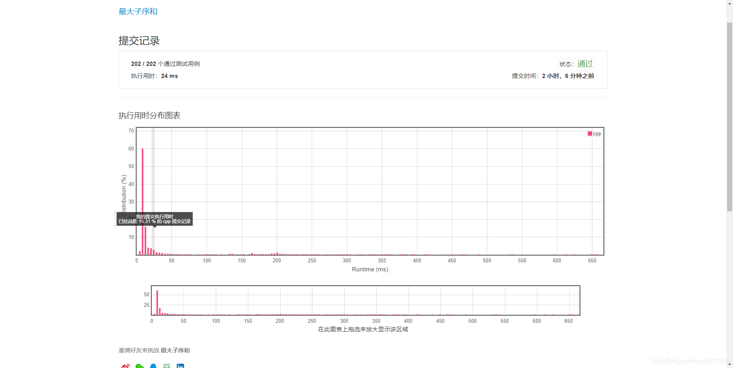The width and height of the screenshot is (733, 368).
Task: Click the 我的提交执行用时 tooltip box
Action: pos(154,219)
